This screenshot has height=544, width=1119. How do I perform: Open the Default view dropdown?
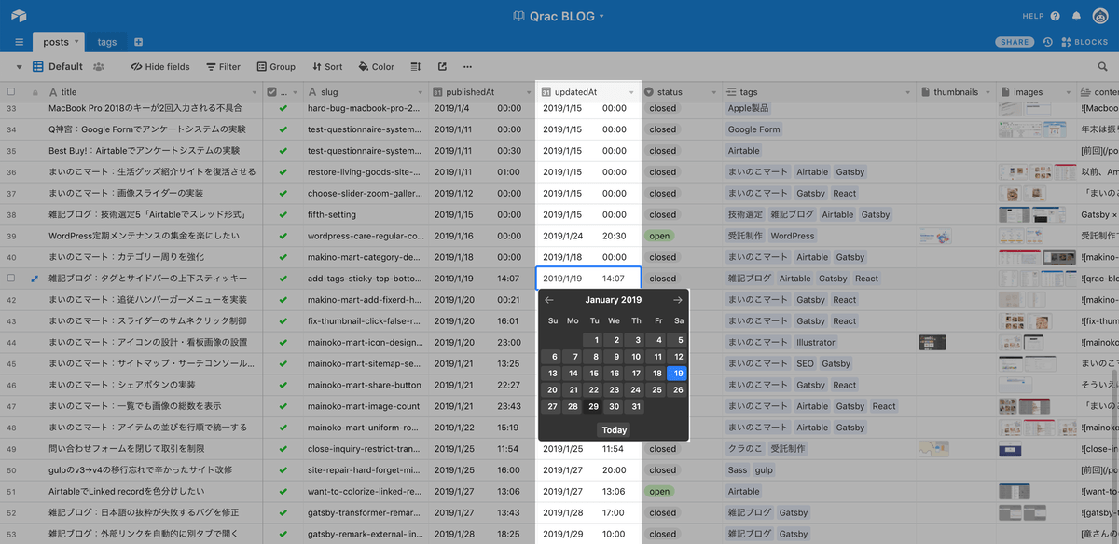[65, 66]
